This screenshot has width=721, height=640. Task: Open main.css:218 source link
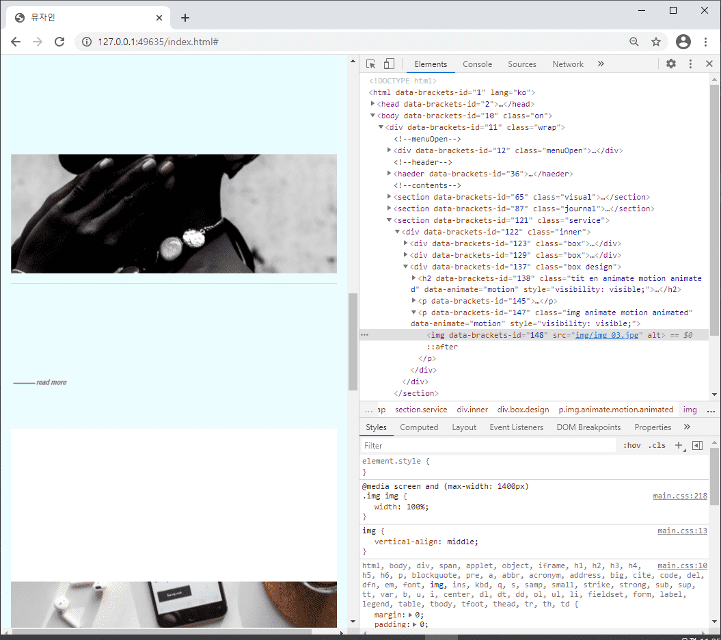(x=680, y=496)
